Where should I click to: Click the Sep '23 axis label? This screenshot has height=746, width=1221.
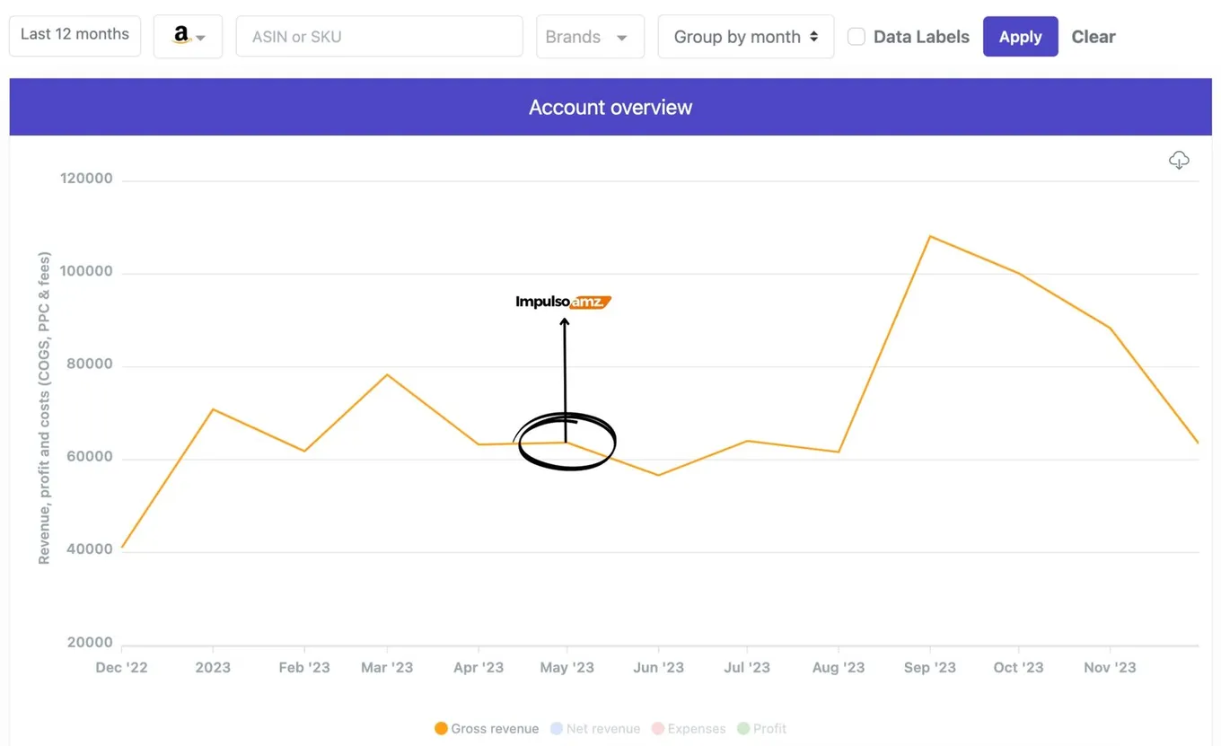coord(930,668)
